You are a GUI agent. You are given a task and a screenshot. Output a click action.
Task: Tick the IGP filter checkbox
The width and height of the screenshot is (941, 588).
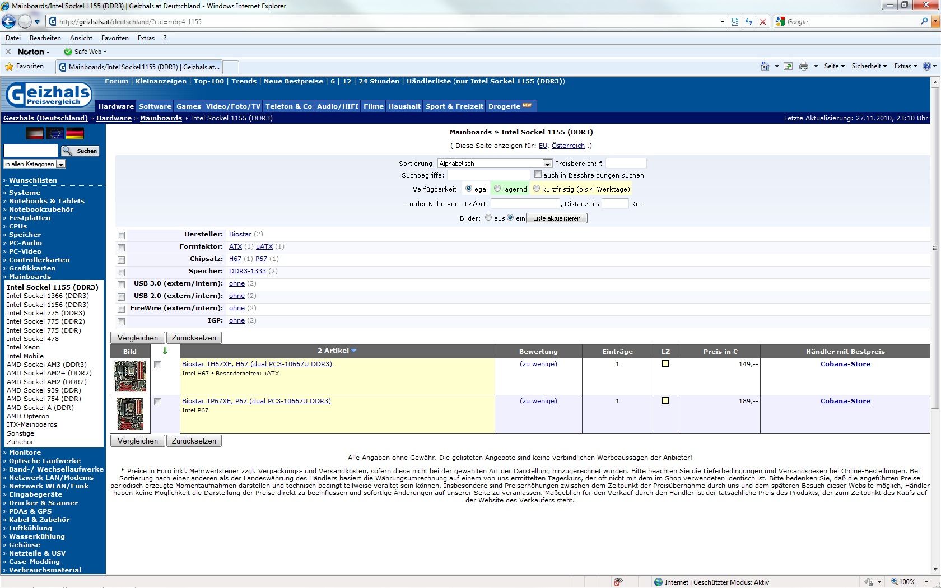[x=121, y=321]
